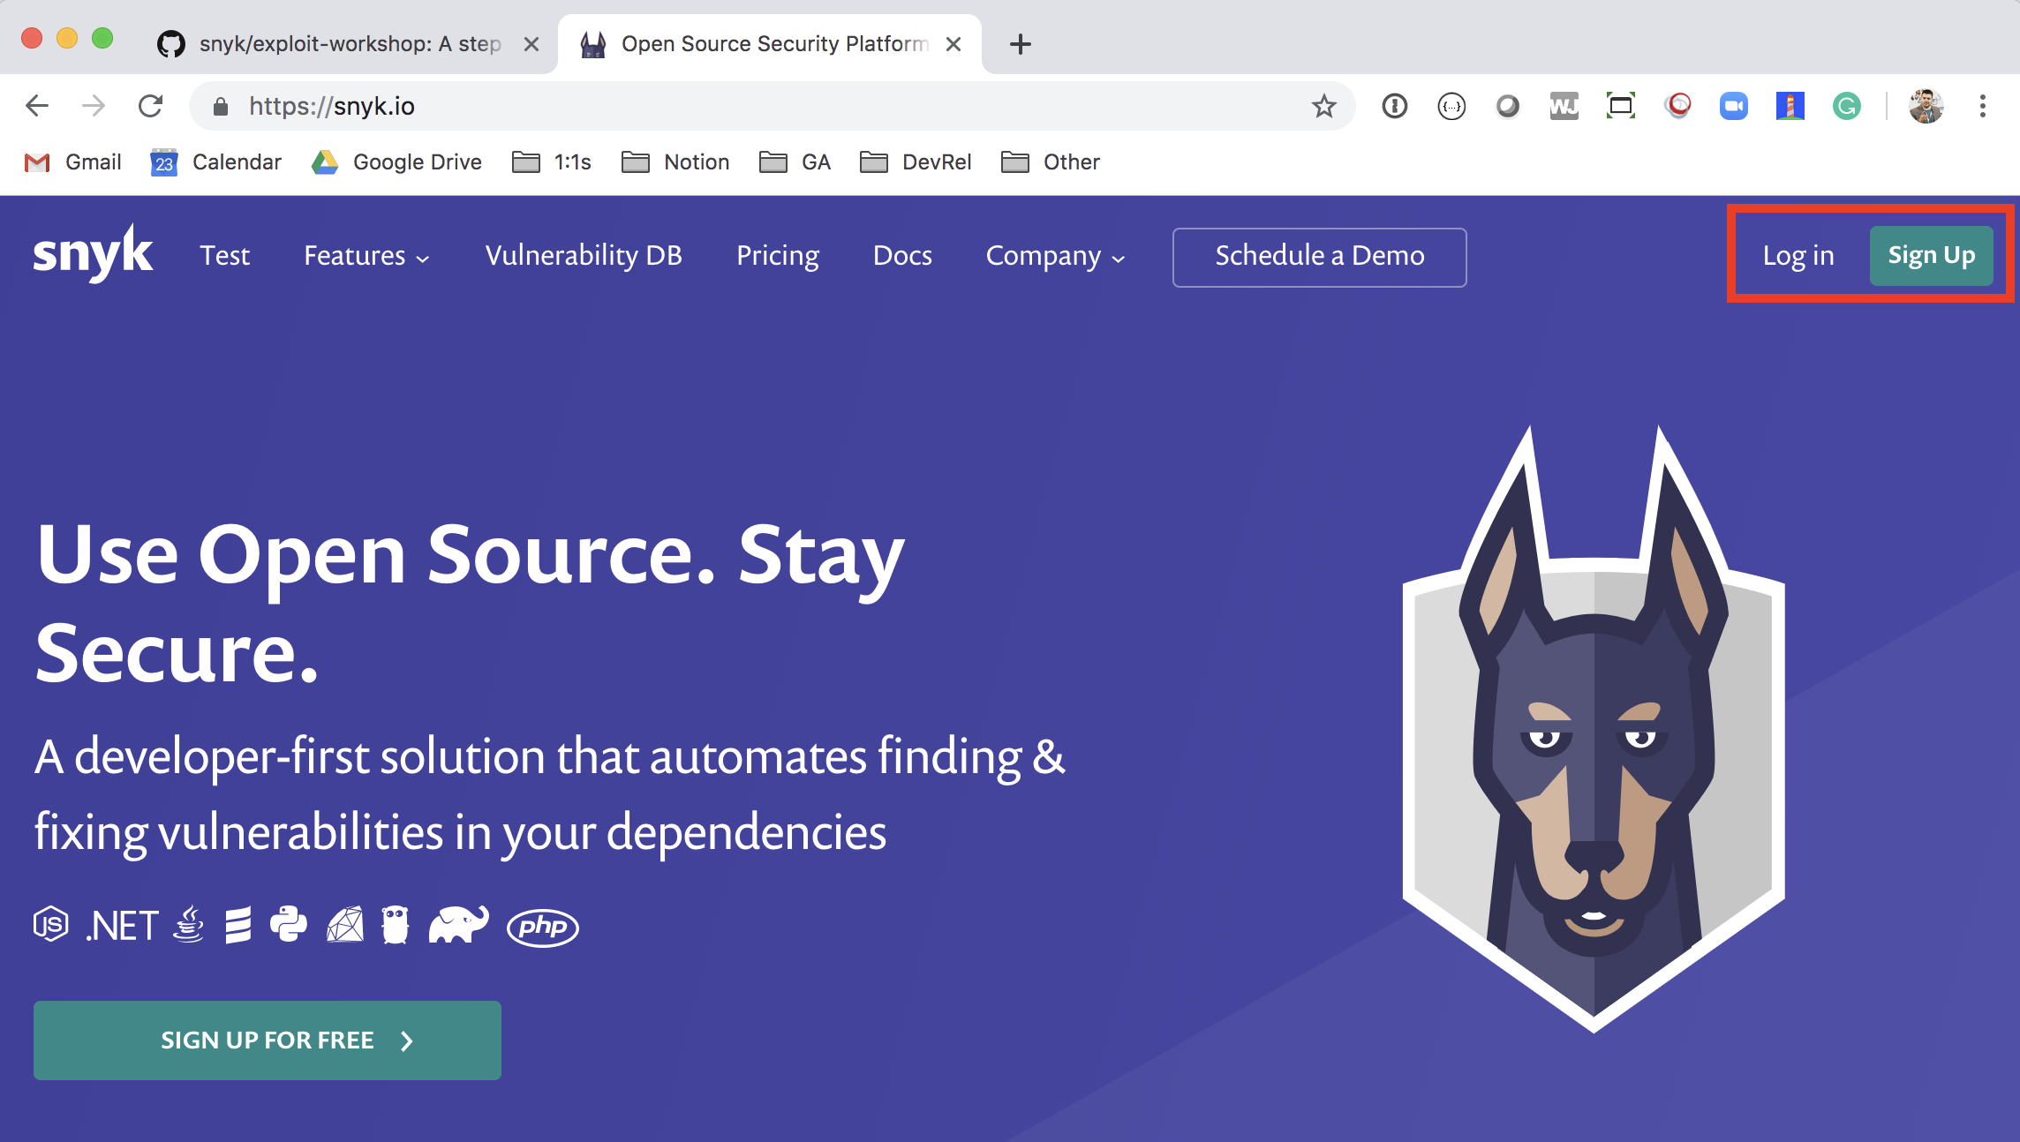Expand the Features dropdown menu
The width and height of the screenshot is (2020, 1142).
pyautogui.click(x=366, y=257)
